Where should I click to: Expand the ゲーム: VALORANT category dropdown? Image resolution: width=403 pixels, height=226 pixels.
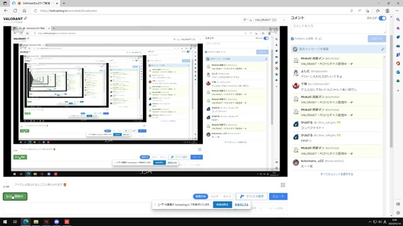[x=264, y=20]
